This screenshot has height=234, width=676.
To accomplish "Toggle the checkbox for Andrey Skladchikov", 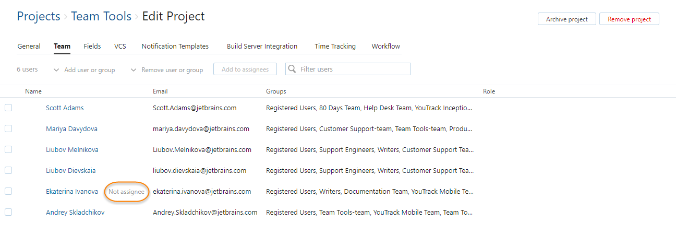I will (8, 212).
